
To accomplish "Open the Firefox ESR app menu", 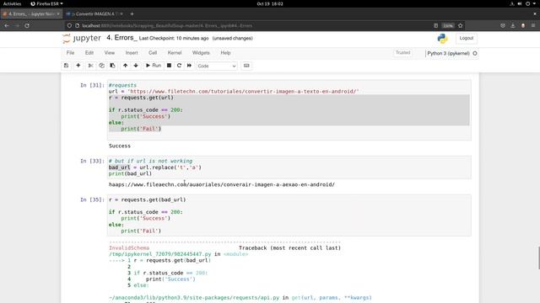I will point(46,3).
